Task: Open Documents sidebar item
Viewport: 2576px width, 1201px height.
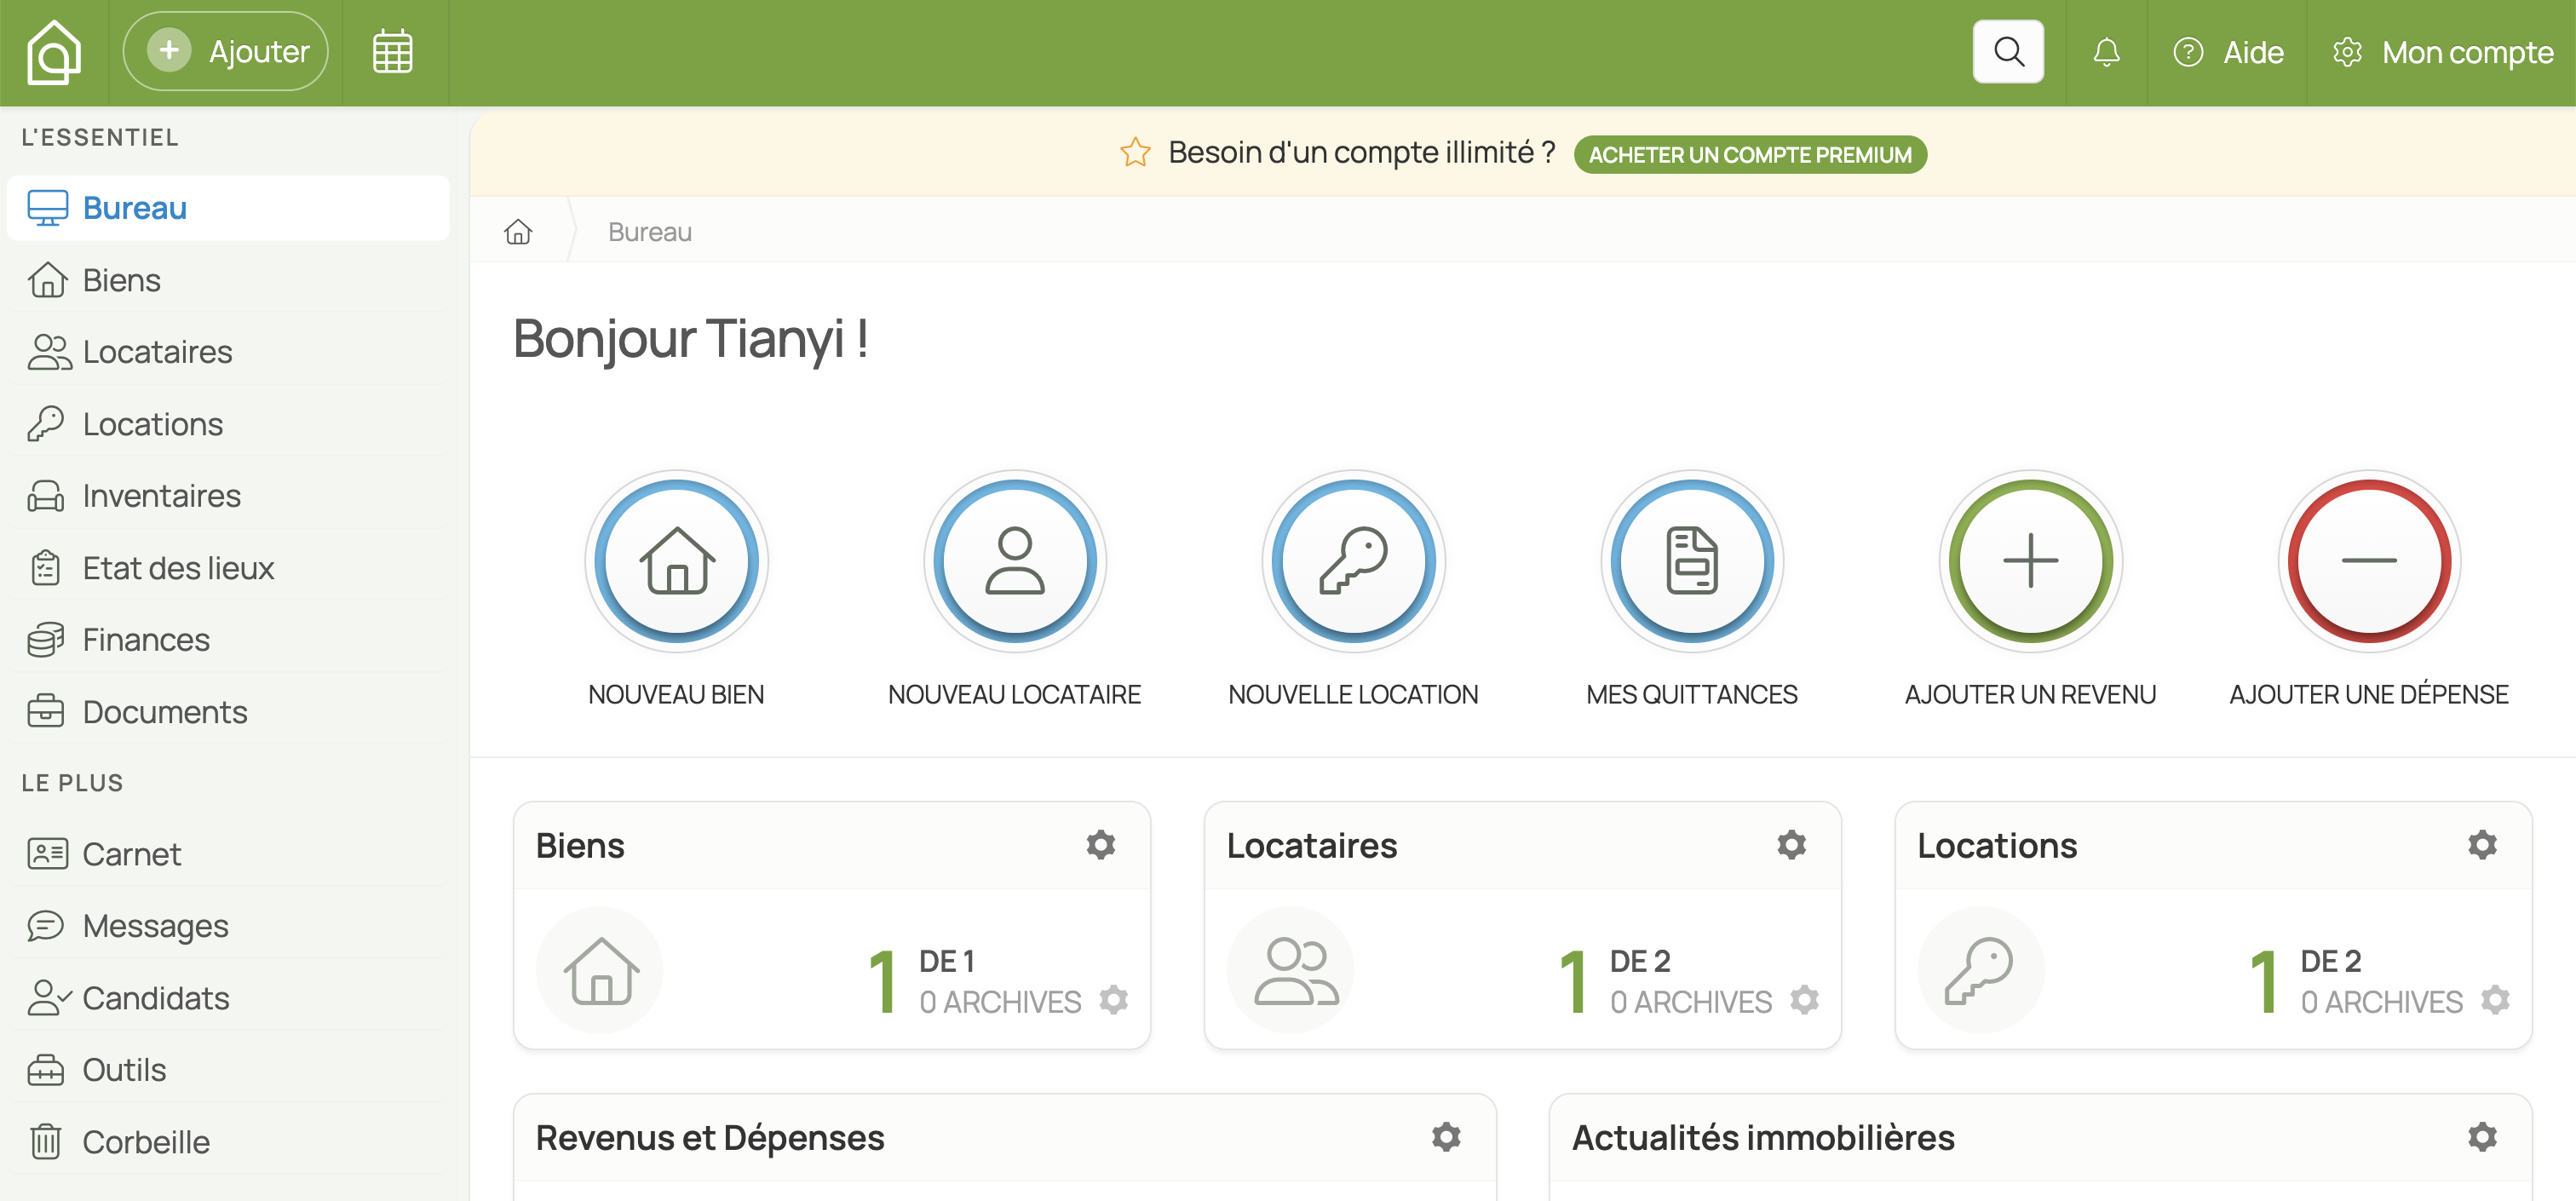Action: point(228,712)
